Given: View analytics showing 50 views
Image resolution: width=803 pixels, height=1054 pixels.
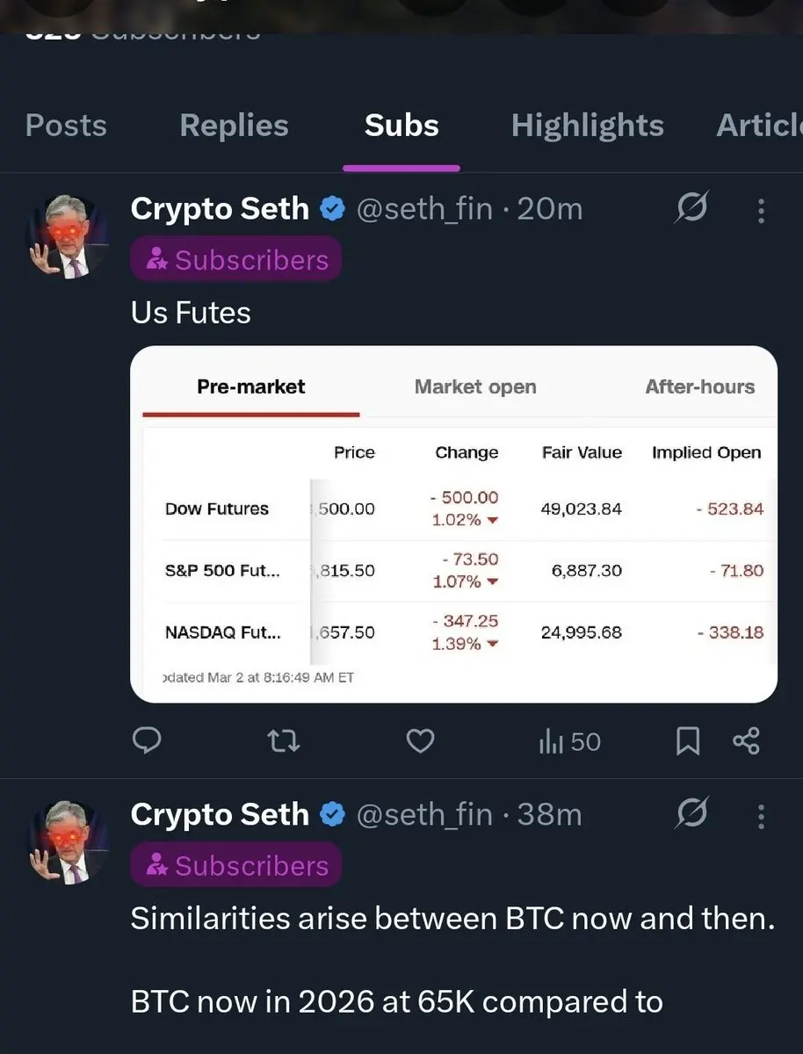Looking at the screenshot, I should [x=569, y=742].
